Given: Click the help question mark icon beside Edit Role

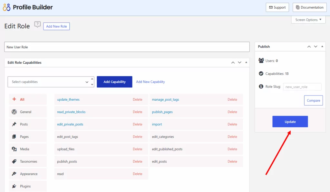Looking at the screenshot, I should click(x=37, y=25).
